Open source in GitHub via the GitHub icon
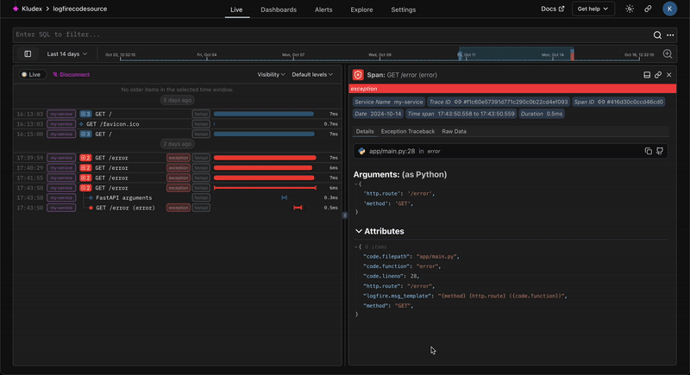Viewport: 690px width, 375px height. click(x=660, y=151)
